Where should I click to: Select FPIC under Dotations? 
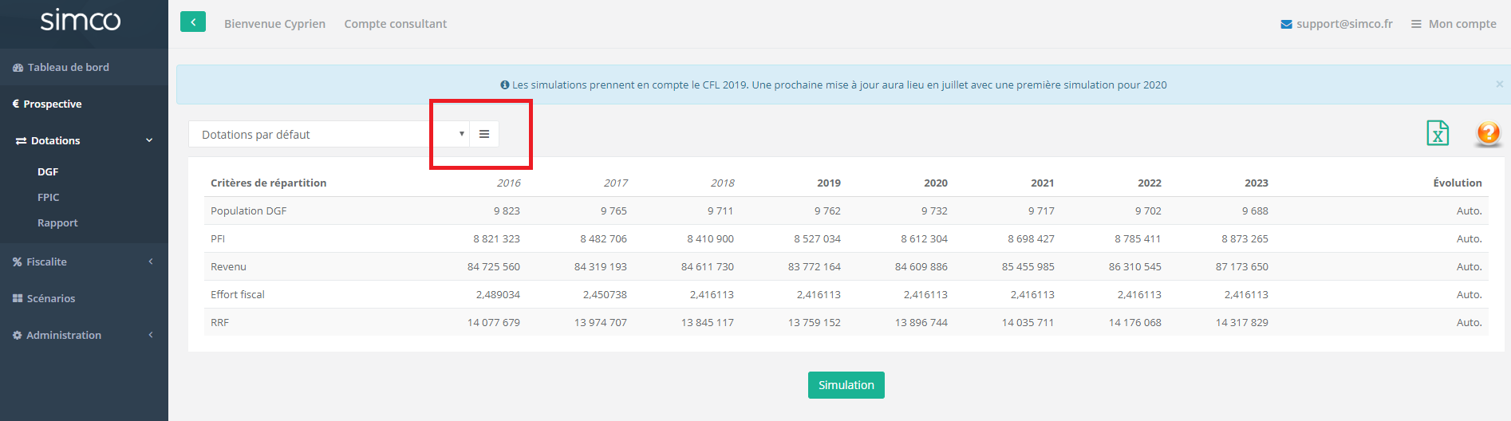[49, 198]
